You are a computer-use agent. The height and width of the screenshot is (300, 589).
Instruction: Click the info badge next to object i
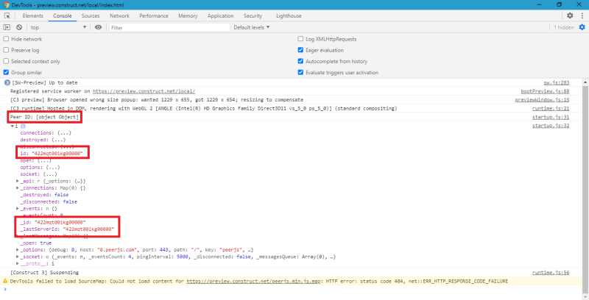pyautogui.click(x=22, y=126)
